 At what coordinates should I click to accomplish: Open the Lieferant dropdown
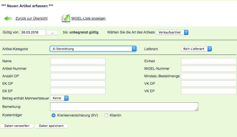(x=196, y=49)
